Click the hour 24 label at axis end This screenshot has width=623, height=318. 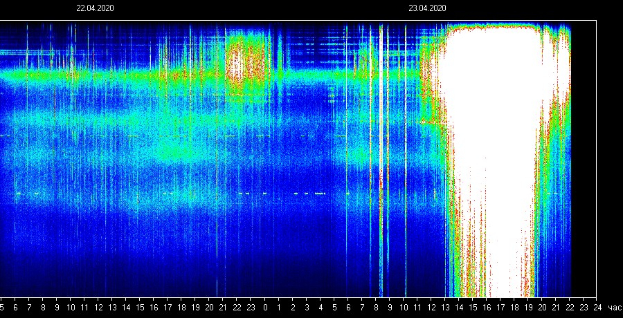pyautogui.click(x=597, y=307)
